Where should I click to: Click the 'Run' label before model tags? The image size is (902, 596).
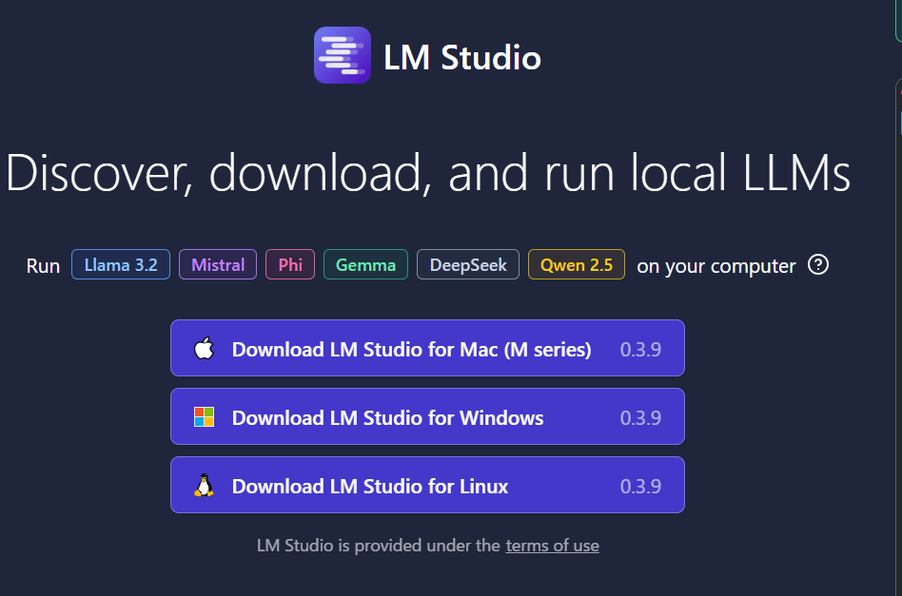[43, 266]
